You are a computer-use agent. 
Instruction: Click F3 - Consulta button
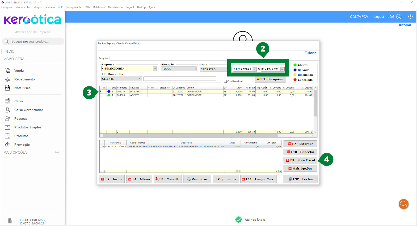tap(168, 179)
